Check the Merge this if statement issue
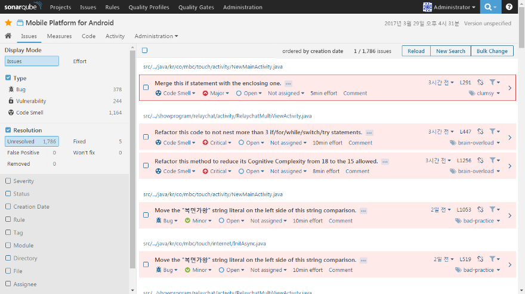 (x=146, y=88)
